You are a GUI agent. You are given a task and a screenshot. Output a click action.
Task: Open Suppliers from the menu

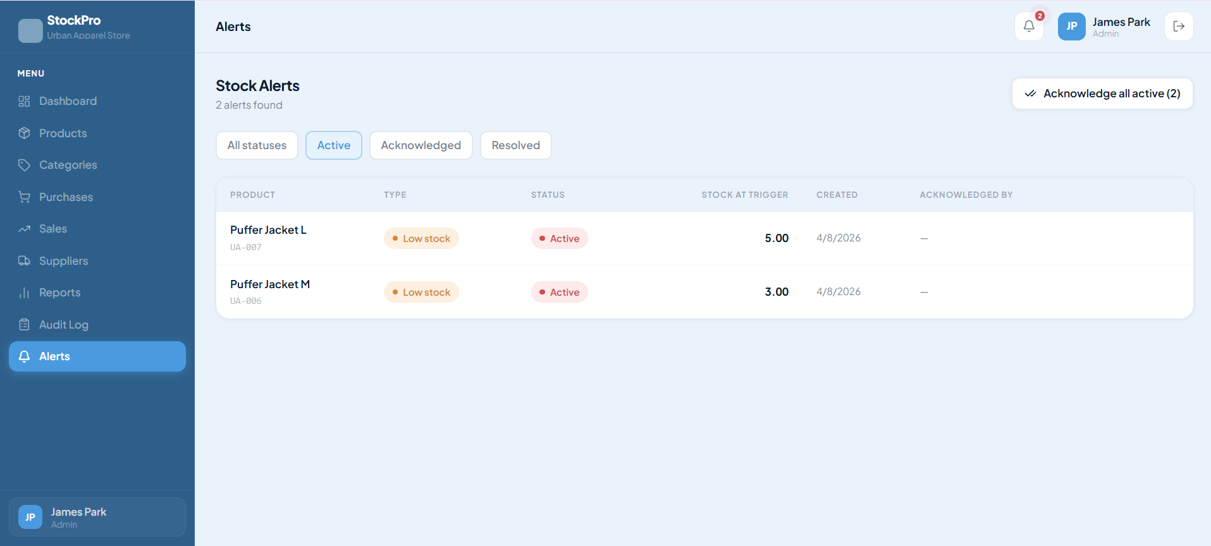click(63, 261)
